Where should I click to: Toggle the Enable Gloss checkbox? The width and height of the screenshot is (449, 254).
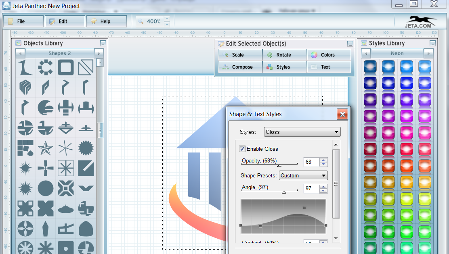(242, 149)
